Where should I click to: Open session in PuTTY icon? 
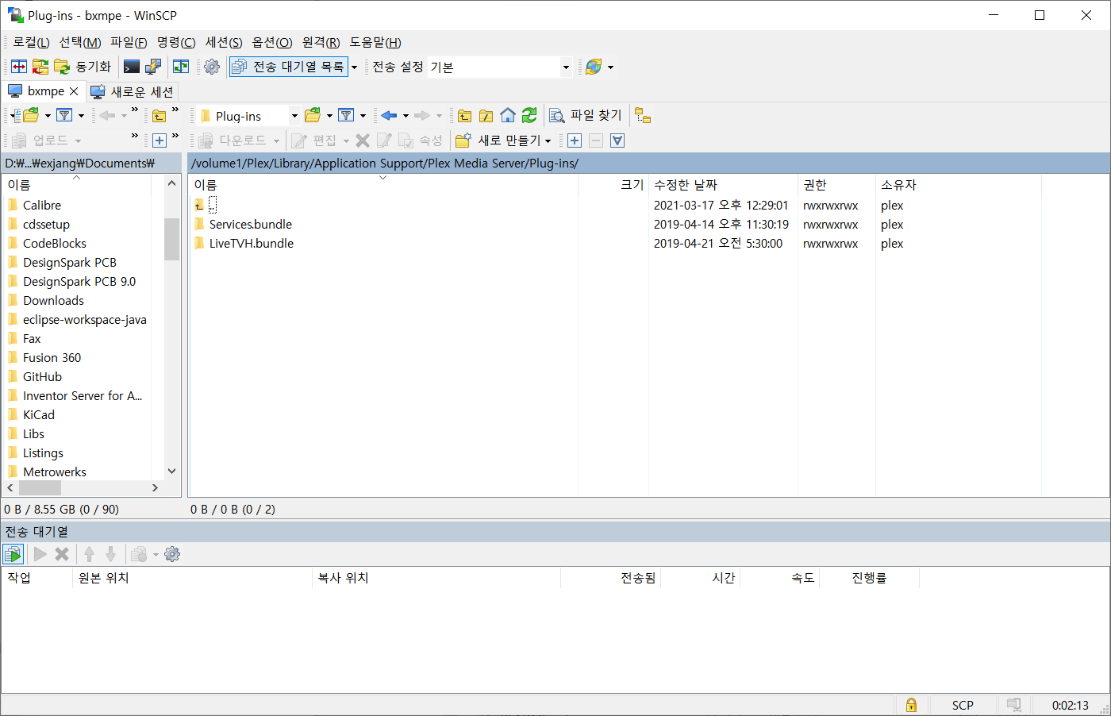tap(153, 67)
